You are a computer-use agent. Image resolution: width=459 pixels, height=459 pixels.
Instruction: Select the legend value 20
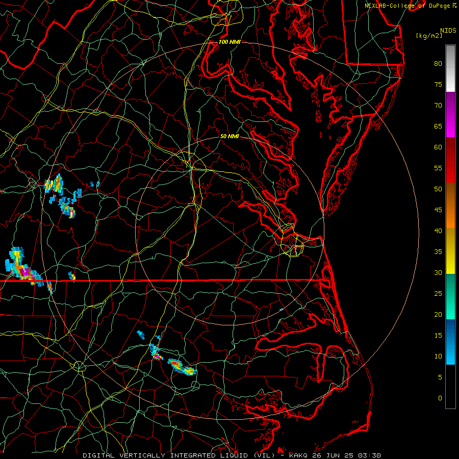(438, 314)
